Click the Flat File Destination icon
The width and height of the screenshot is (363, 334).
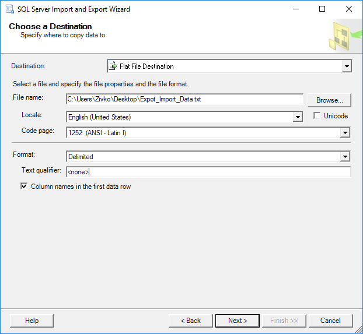[x=113, y=66]
